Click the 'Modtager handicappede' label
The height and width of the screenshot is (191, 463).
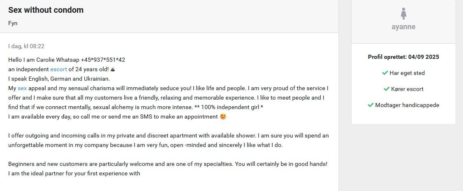(407, 105)
